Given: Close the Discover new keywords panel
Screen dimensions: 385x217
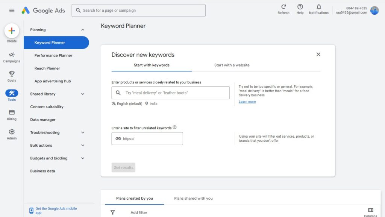Looking at the screenshot, I should (318, 54).
